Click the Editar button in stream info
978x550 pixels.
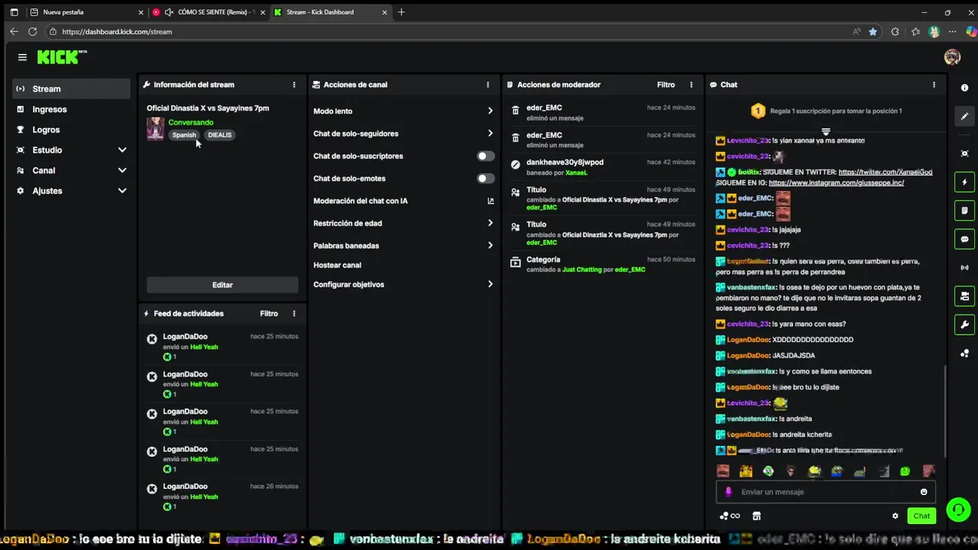click(x=222, y=285)
